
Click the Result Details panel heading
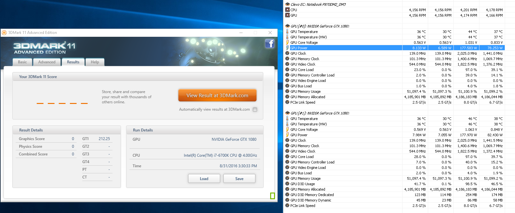(31, 130)
